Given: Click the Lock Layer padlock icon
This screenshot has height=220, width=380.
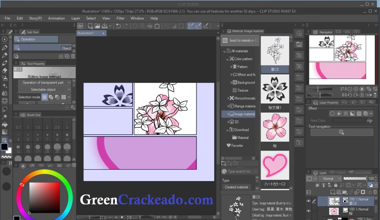Looking at the screenshot, I should tap(336, 185).
